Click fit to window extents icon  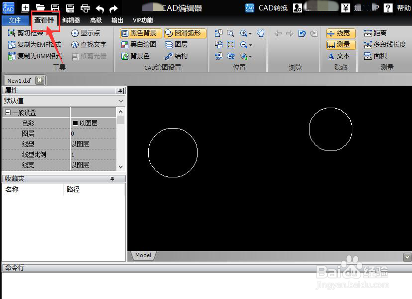tap(230, 44)
